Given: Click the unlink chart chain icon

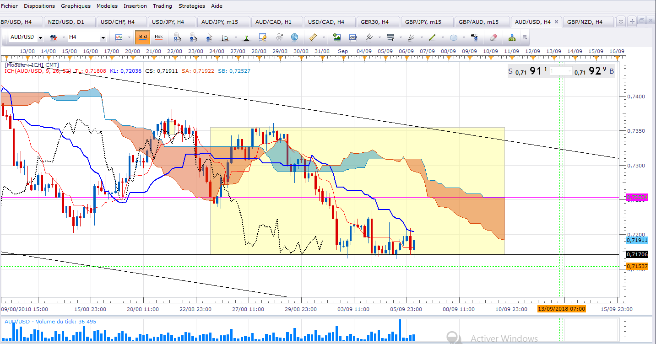Looking at the screenshot, I should coord(53,37).
